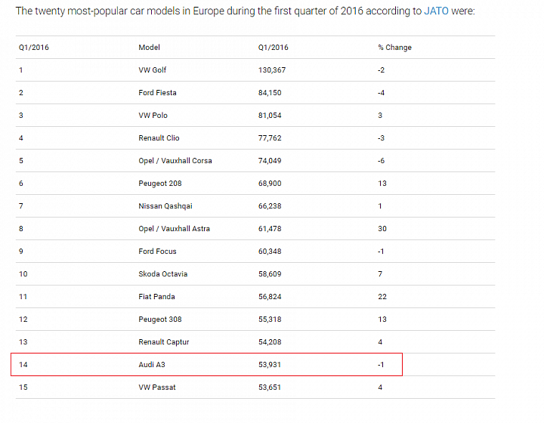Click Opel / Vauxhall Corsa text
Viewport: 544px width, 423px height.
(x=175, y=161)
